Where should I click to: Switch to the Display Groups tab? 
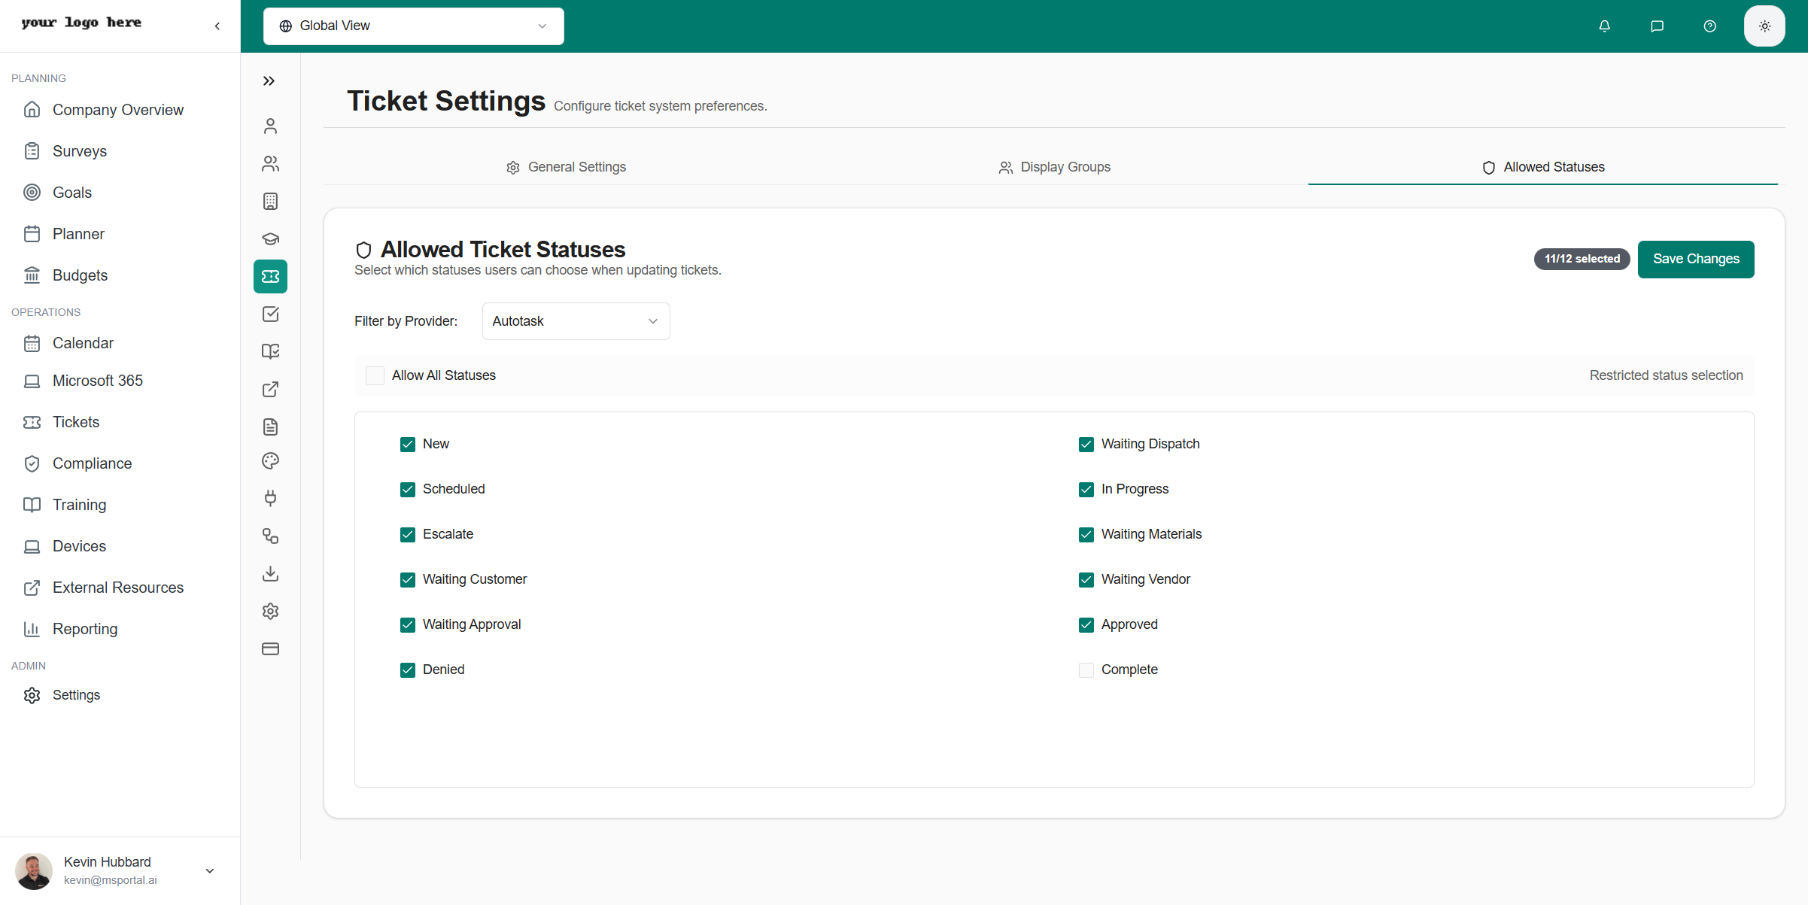coord(1054,167)
